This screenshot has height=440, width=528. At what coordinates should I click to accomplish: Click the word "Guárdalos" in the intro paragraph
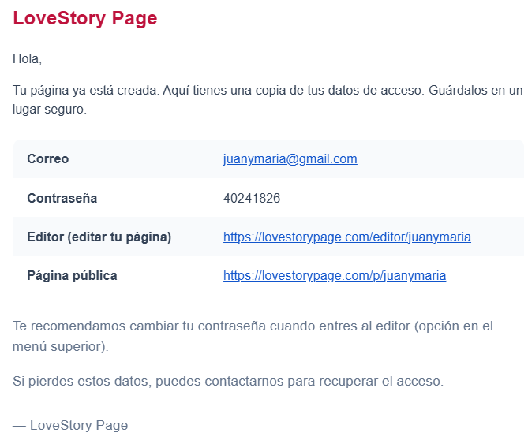(x=455, y=90)
